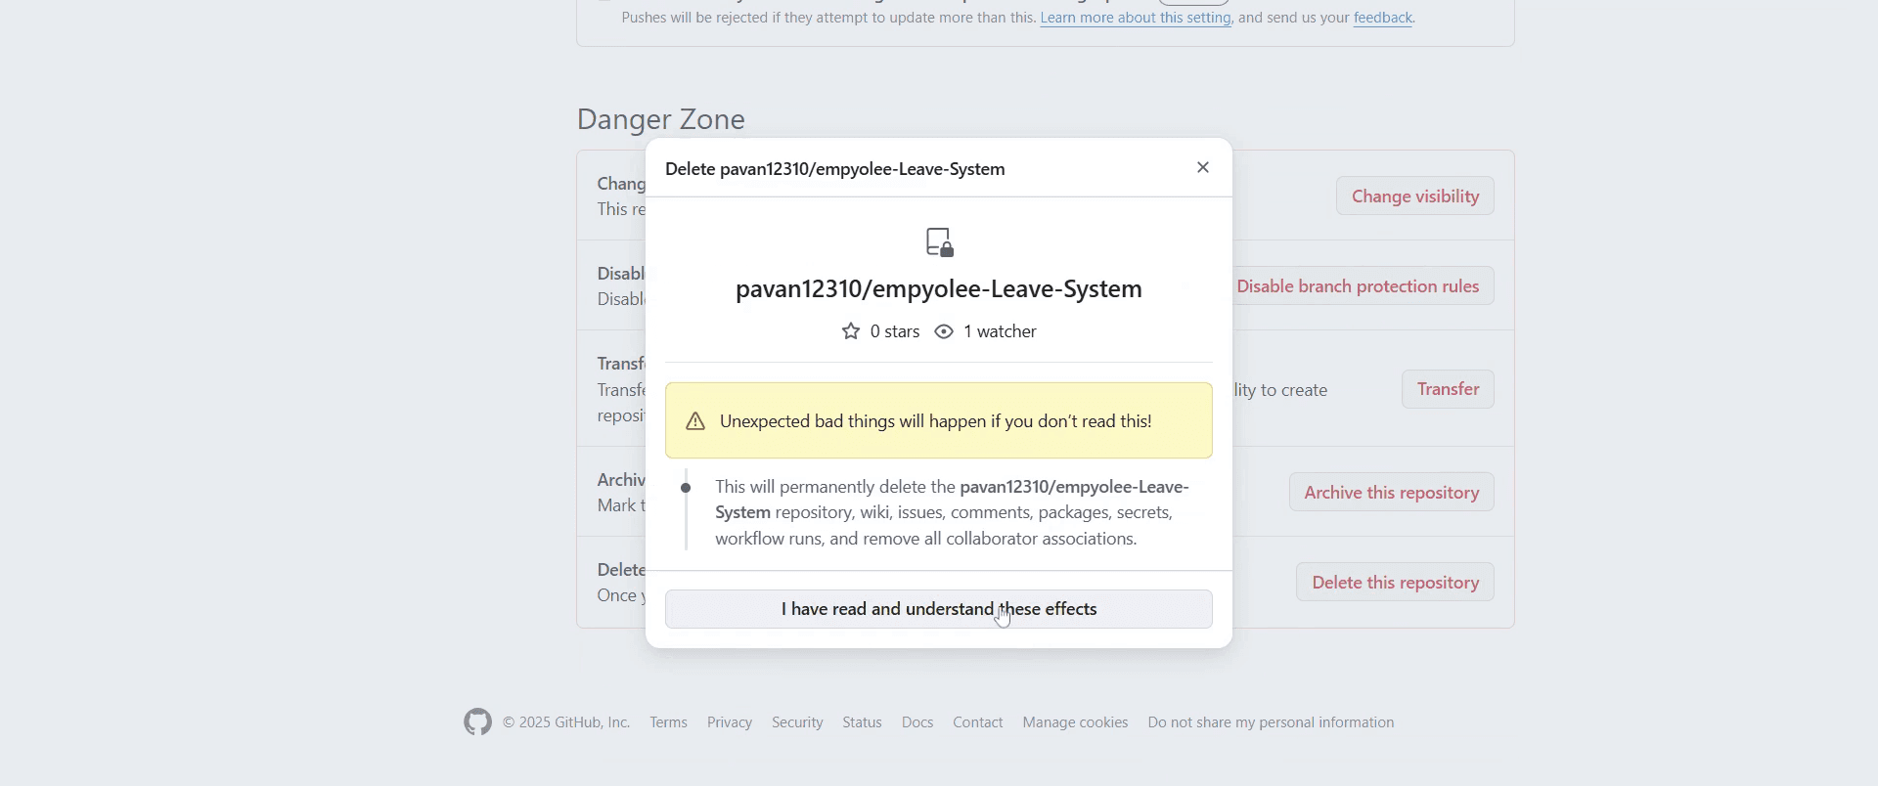Click Delete this repository button
The height and width of the screenshot is (786, 1878).
click(x=1395, y=582)
